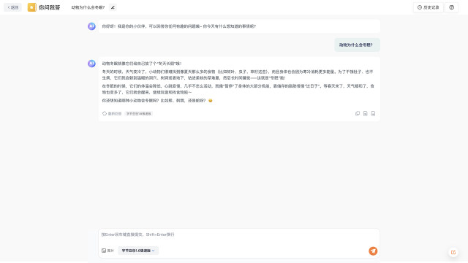Image resolution: width=468 pixels, height=263 pixels.
Task: Attach an image via 图片 button
Action: click(108, 251)
